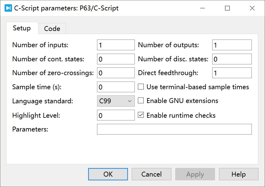This screenshot has width=265, height=187.
Task: Click the Number of inputs field
Action: pyautogui.click(x=115, y=45)
